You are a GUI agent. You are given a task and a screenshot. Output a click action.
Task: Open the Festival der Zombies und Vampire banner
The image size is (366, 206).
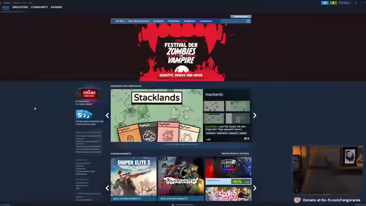(x=181, y=52)
